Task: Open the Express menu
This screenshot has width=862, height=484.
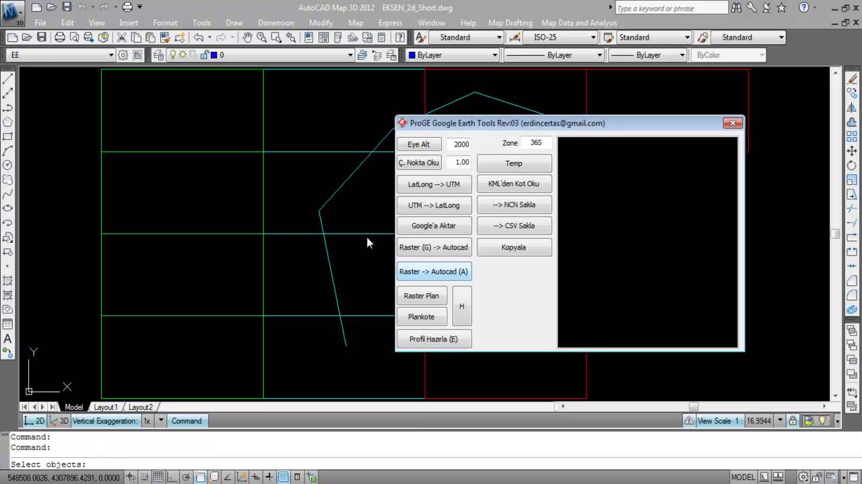Action: pos(391,23)
